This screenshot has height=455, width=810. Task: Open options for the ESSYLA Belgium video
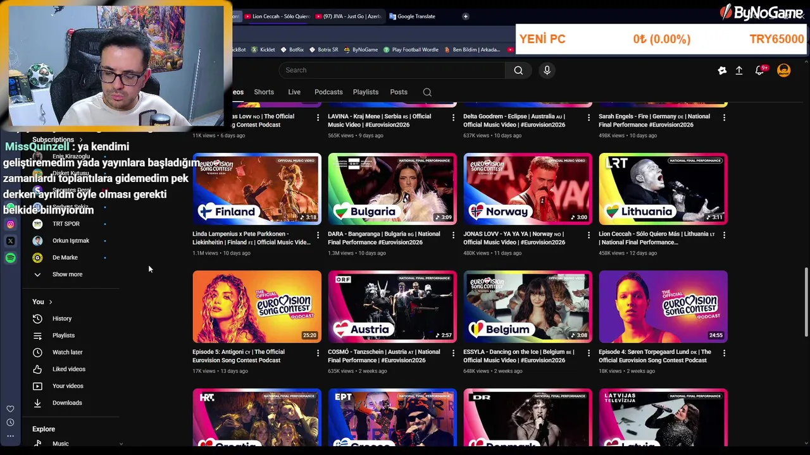[x=589, y=353]
